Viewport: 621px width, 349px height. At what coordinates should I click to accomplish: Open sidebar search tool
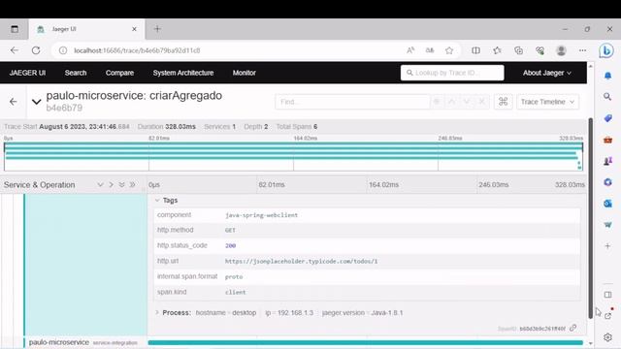(x=607, y=97)
